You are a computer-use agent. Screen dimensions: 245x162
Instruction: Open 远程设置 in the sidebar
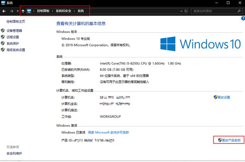[x=13, y=37]
